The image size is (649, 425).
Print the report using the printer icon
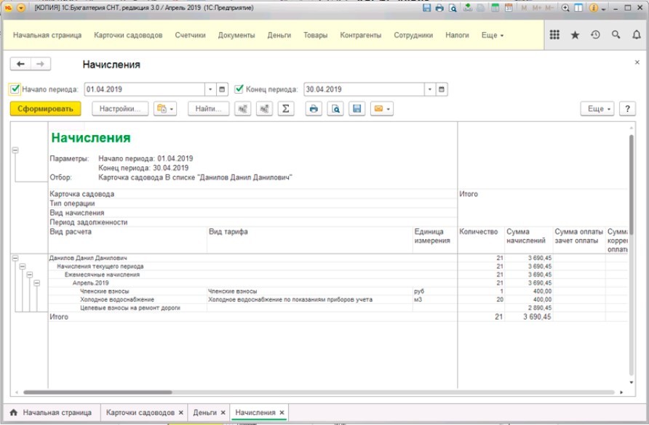tap(314, 109)
